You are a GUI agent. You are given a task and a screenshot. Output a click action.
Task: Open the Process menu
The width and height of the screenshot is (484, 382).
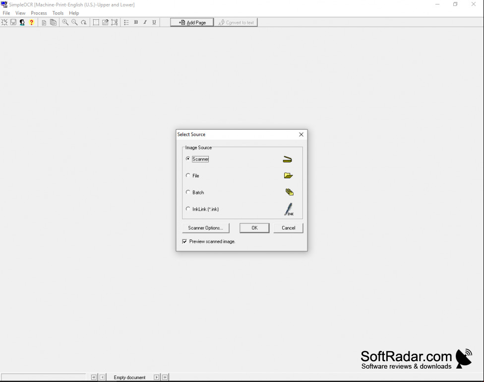(x=39, y=13)
